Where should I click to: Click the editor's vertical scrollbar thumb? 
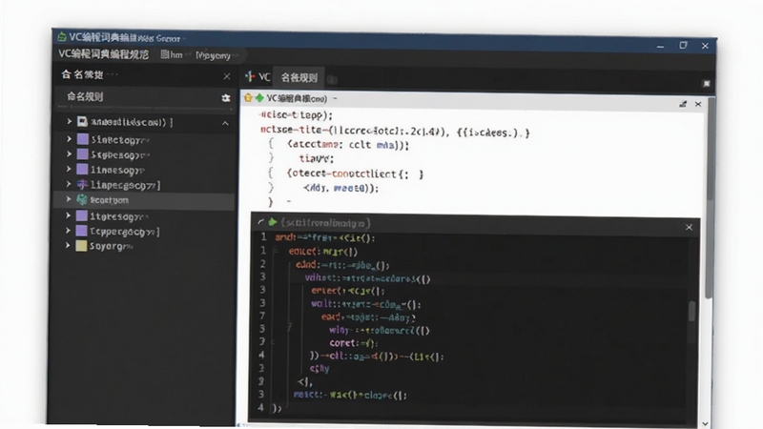(x=710, y=197)
